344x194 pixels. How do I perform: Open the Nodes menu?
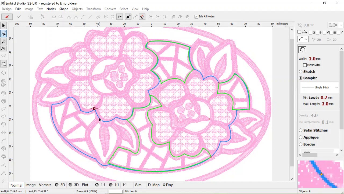51,9
